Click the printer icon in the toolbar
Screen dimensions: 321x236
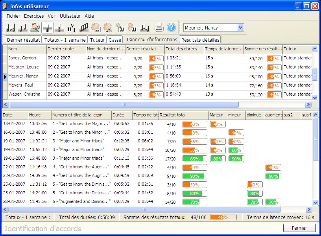click(x=159, y=28)
